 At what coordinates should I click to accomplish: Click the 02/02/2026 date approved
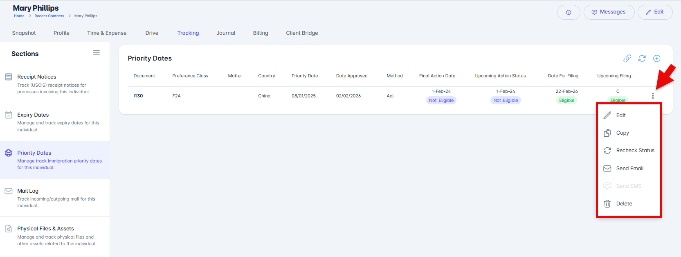pos(348,96)
